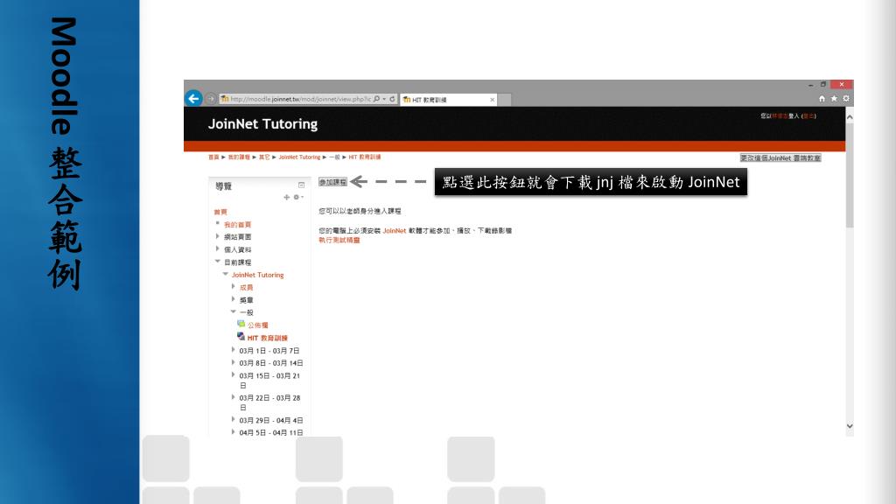896x504 pixels.
Task: Click the 更改這個JoinNet 雲端教室 button
Action: (780, 157)
